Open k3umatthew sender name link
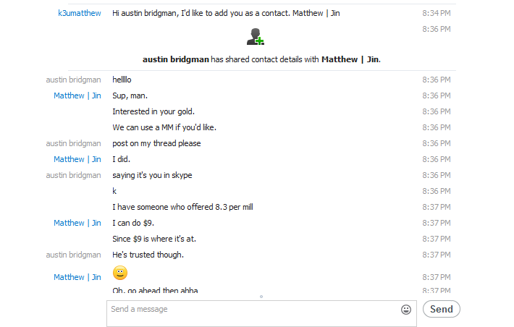514x327 pixels. pos(80,14)
